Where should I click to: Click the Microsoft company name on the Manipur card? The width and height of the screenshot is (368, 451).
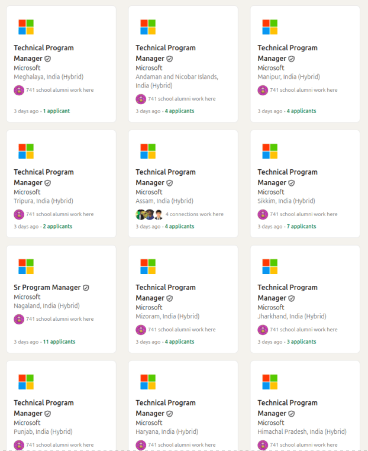click(271, 68)
